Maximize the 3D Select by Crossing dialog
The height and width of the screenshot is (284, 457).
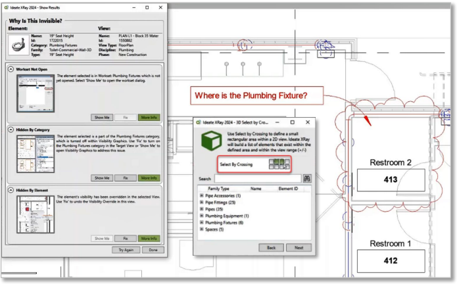293,122
